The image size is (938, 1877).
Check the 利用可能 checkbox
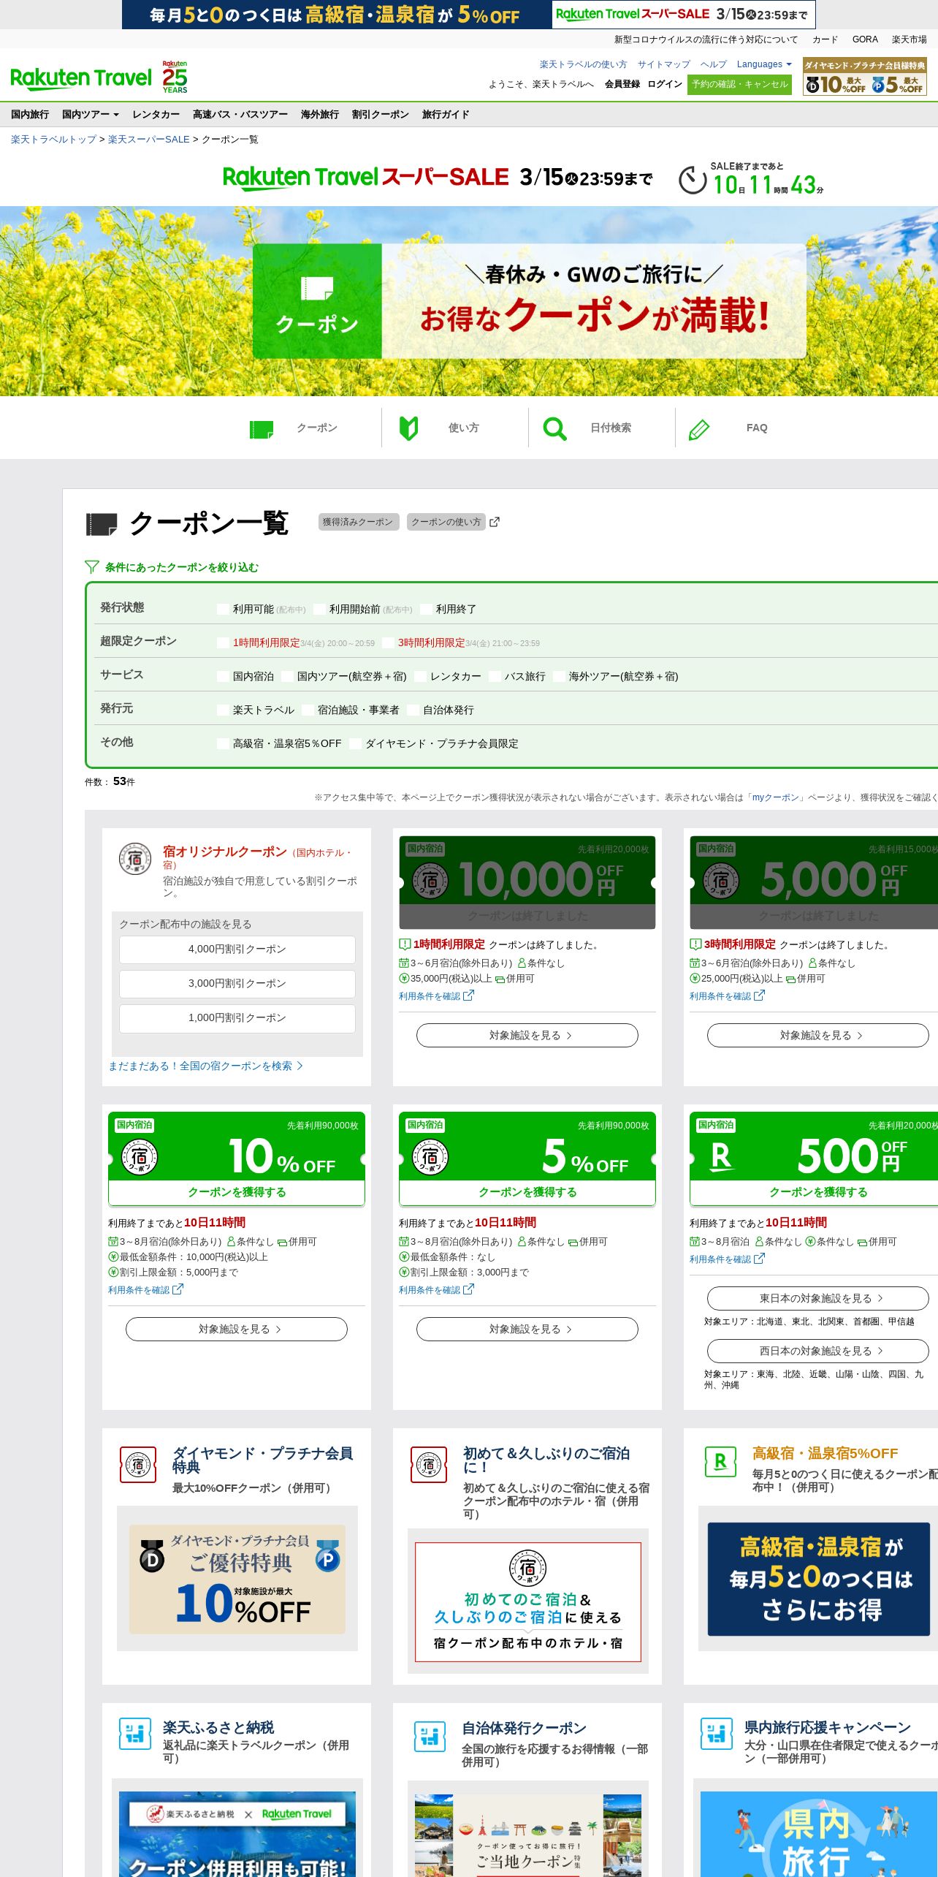[223, 609]
